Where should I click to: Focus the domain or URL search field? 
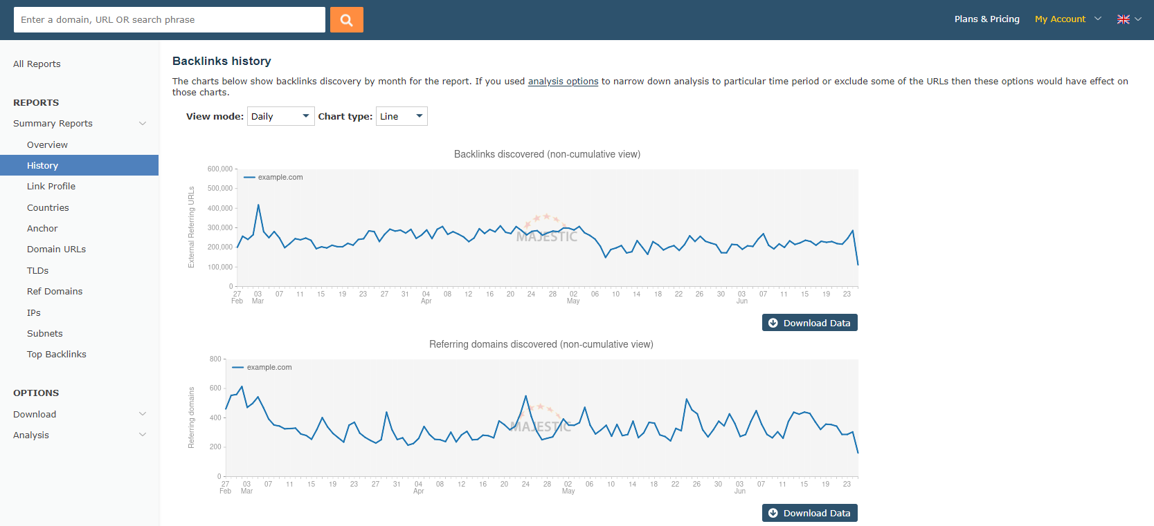169,20
